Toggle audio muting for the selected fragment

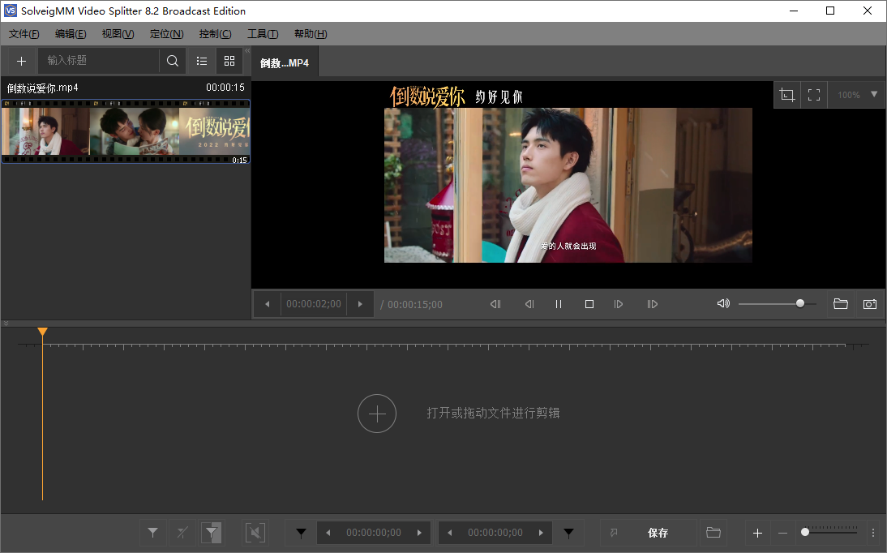255,533
